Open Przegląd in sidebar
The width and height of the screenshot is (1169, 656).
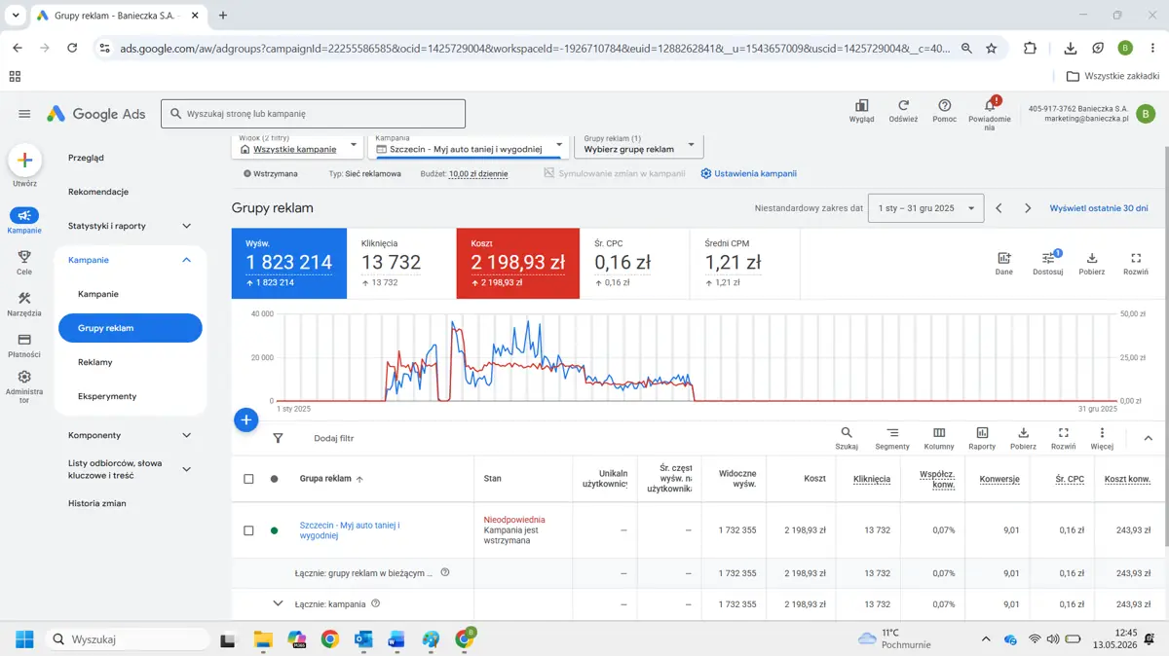pyautogui.click(x=86, y=158)
